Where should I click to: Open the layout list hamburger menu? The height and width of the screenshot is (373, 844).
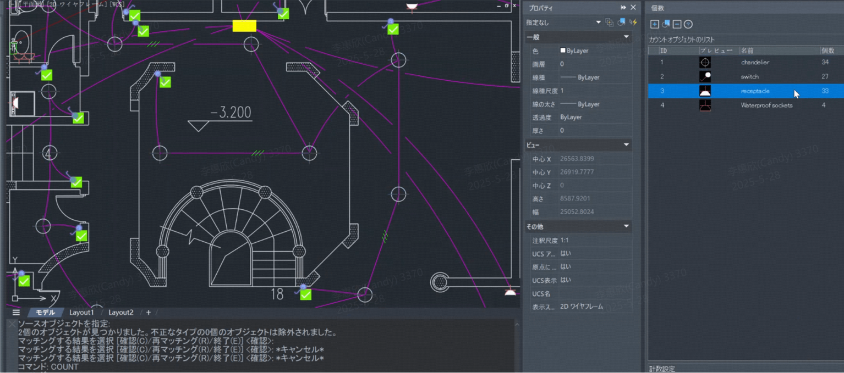[x=16, y=313]
